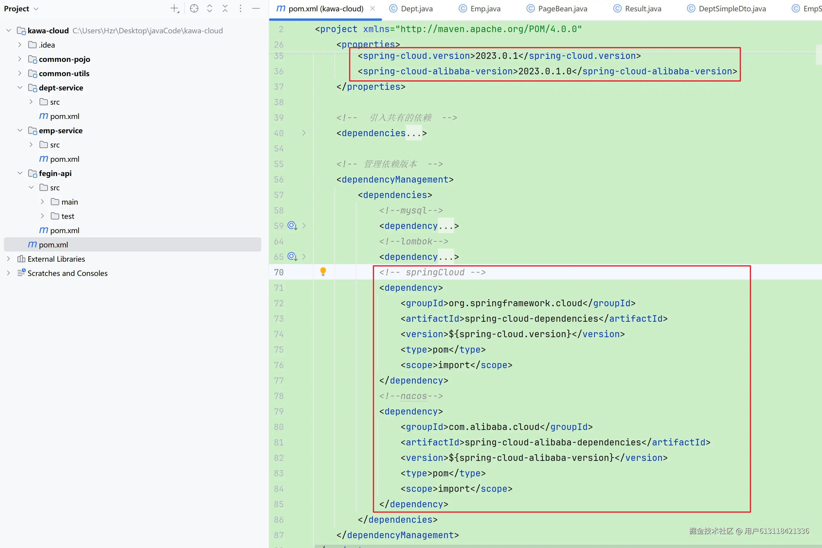Screen dimensions: 822x548
Task: Expand External Libraries node
Action: [8, 259]
